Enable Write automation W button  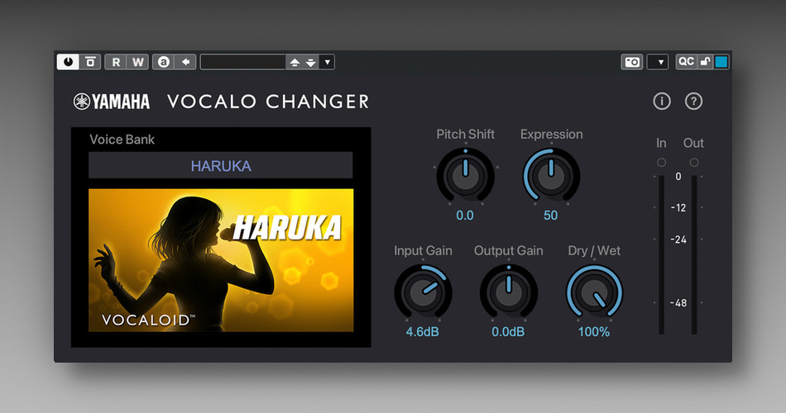click(138, 62)
